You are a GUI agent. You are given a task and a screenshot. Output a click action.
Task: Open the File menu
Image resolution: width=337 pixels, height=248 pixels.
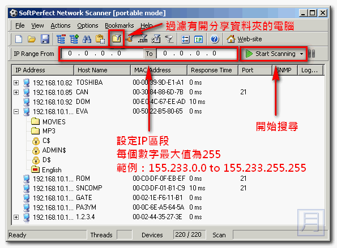(20, 25)
